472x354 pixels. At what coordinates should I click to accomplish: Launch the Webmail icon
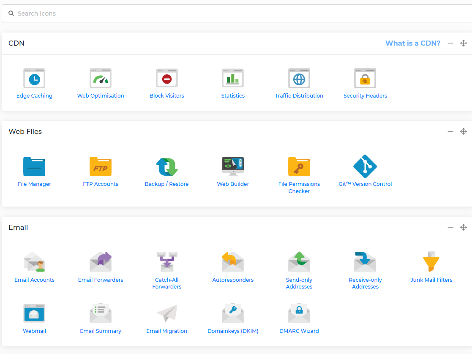pyautogui.click(x=34, y=313)
